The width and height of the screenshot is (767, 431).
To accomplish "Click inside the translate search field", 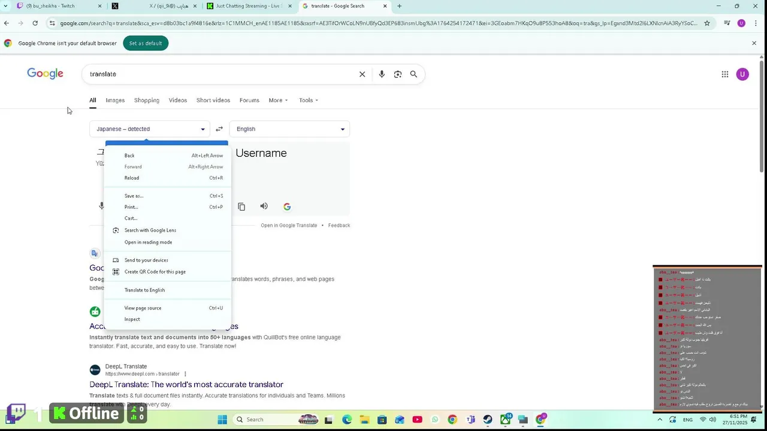I will coord(222,74).
